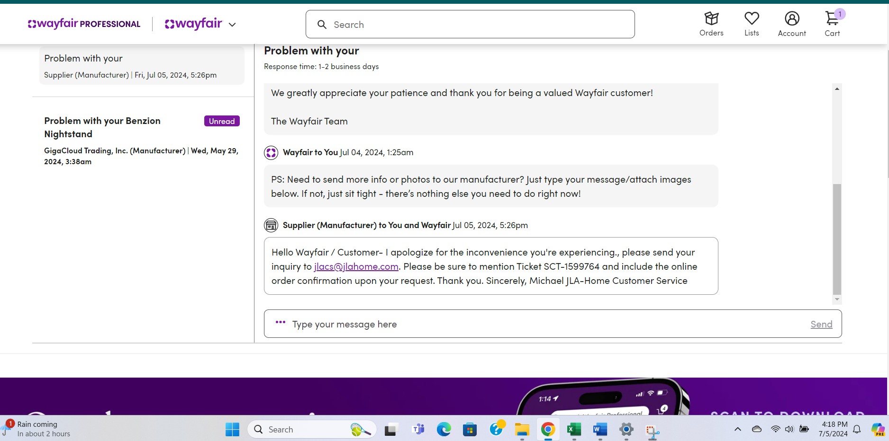Select the Benzion Nightstand conversation

click(142, 141)
